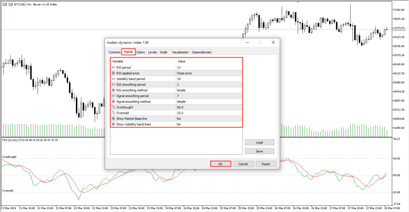
Task: Click the BTCUSD chart icon in title bar
Action: pyautogui.click(x=4, y=4)
